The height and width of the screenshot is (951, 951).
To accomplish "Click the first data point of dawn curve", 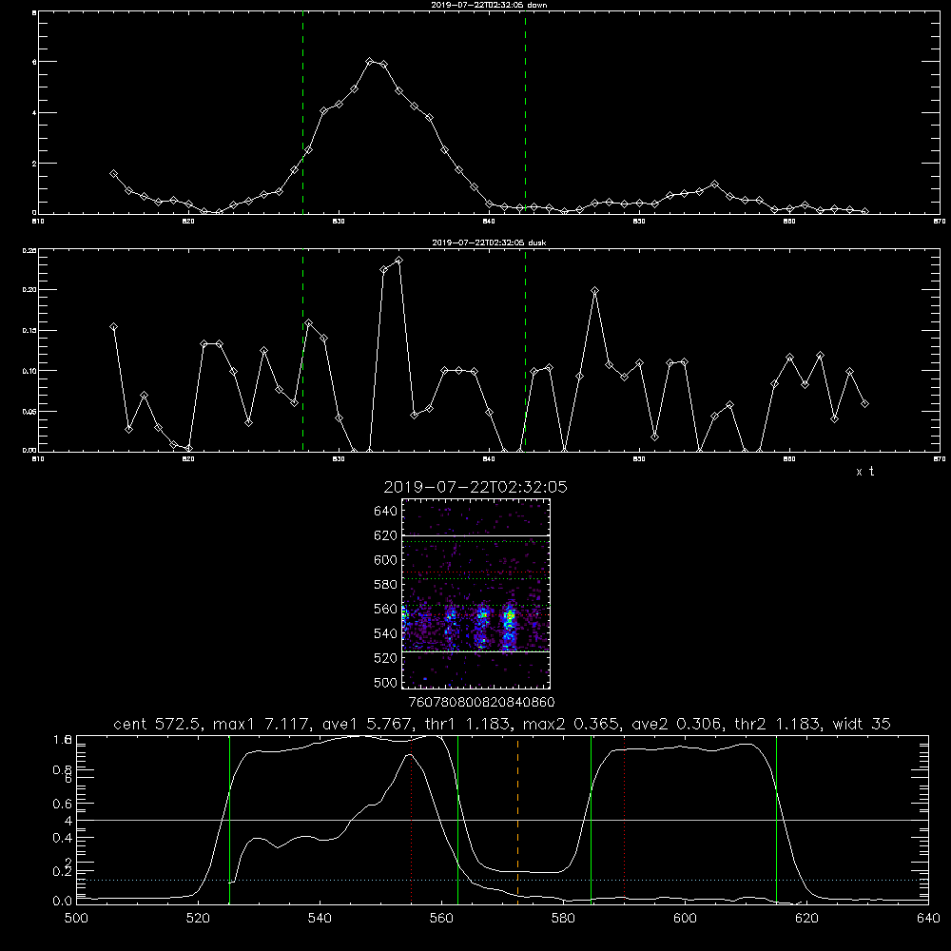I will (x=113, y=173).
